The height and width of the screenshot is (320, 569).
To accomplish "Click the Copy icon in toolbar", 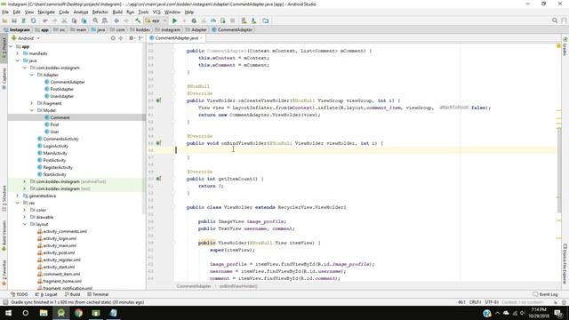I will (74, 20).
